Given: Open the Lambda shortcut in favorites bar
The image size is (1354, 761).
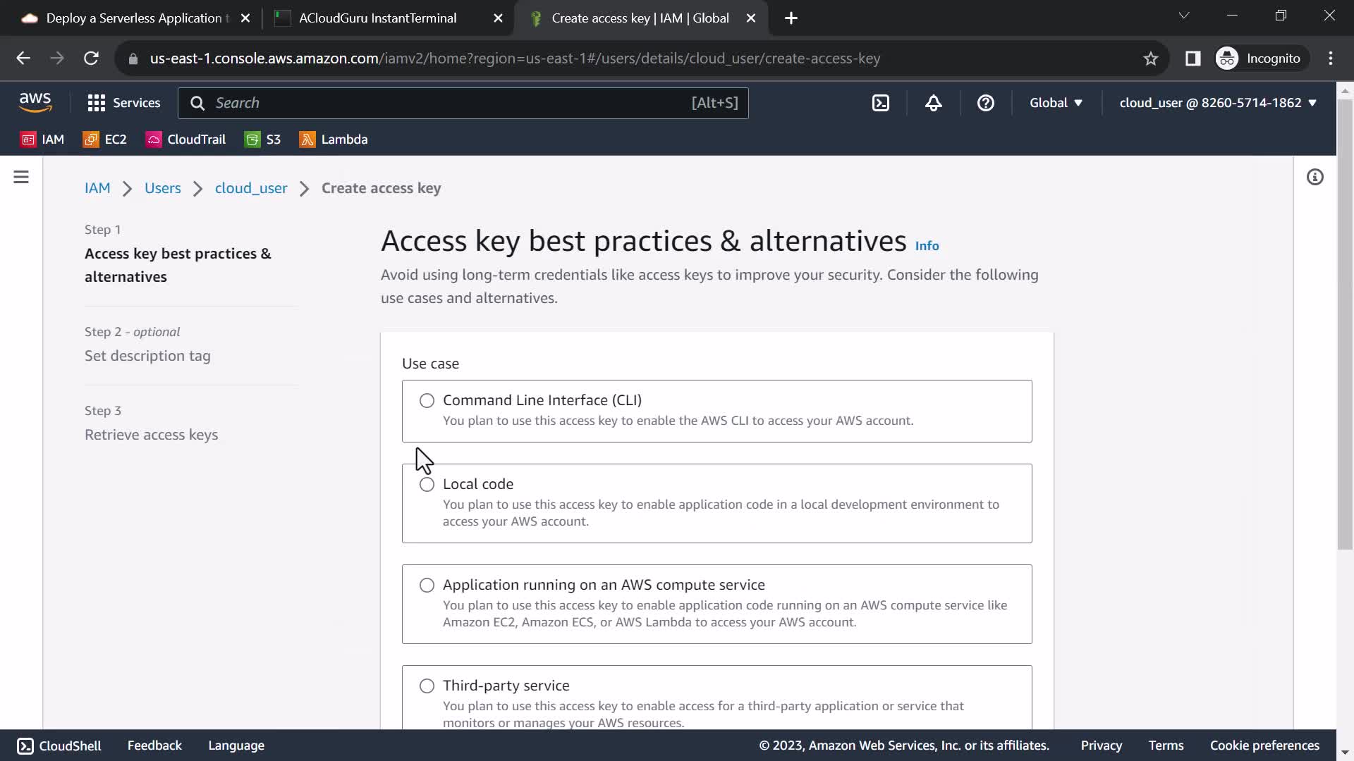Looking at the screenshot, I should (x=334, y=140).
